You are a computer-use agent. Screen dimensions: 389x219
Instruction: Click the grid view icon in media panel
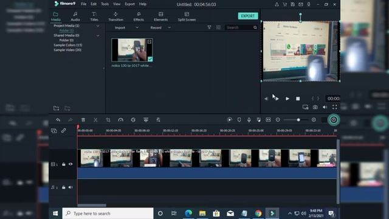point(218,27)
